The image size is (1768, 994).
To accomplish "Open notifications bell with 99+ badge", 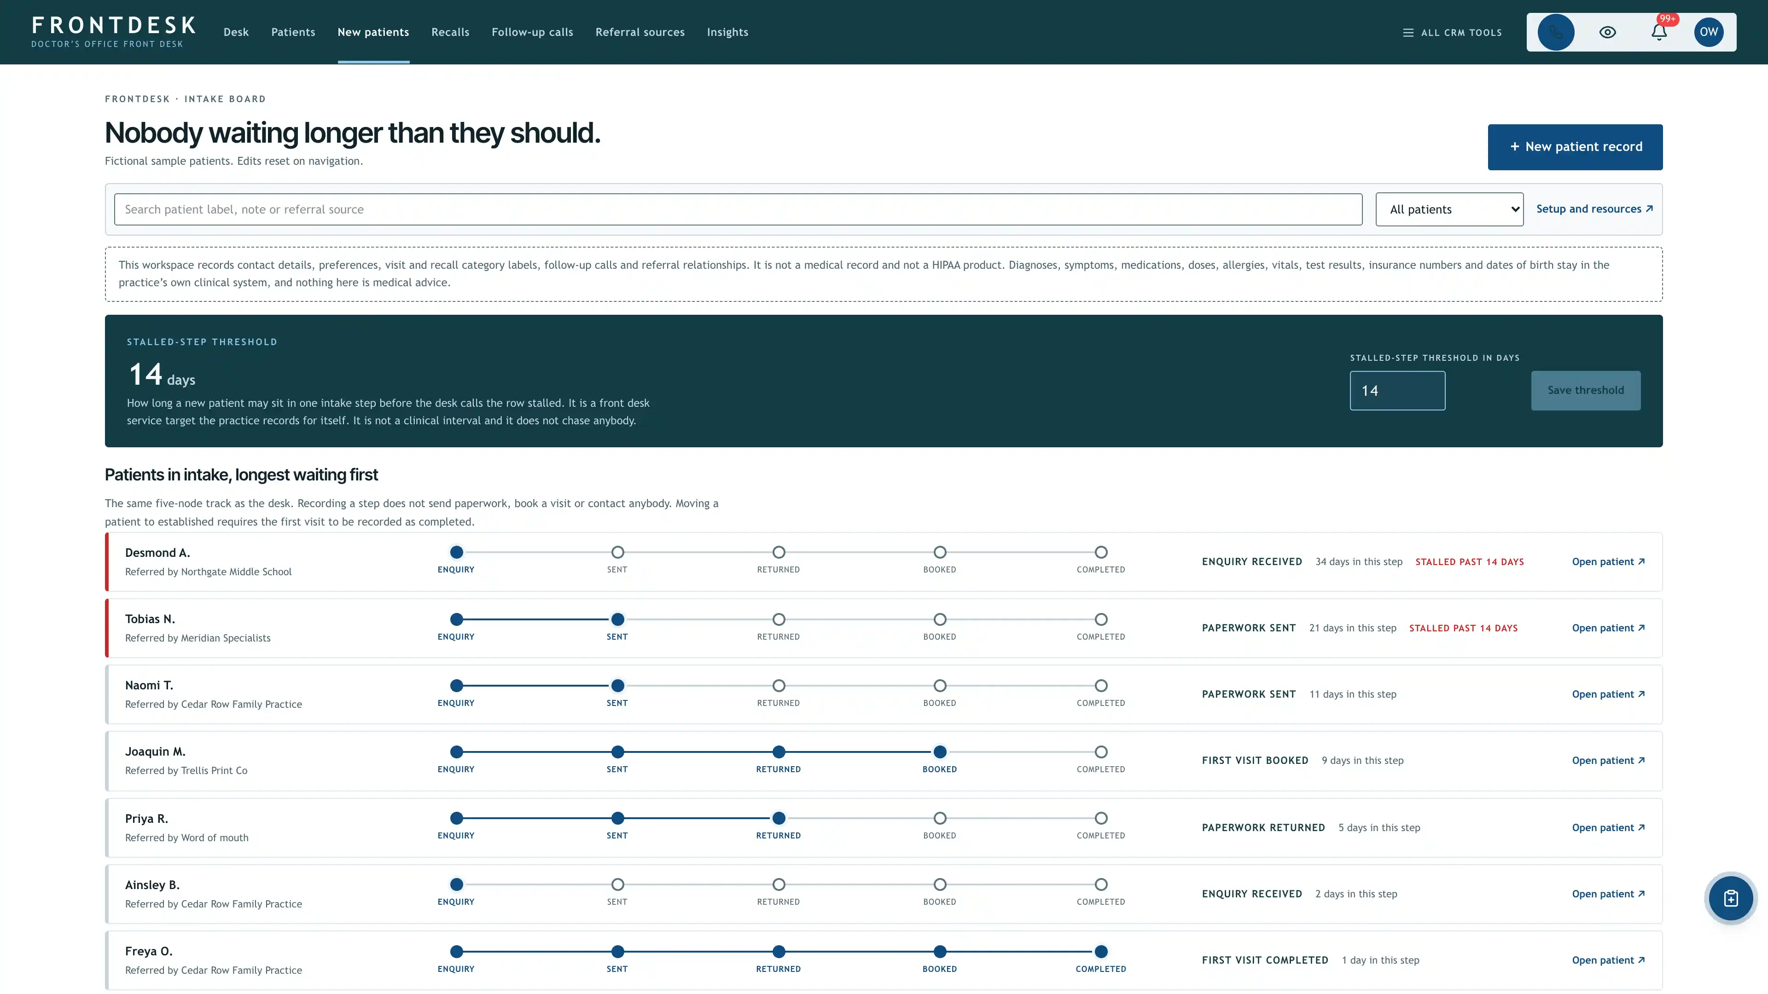I will [1659, 32].
